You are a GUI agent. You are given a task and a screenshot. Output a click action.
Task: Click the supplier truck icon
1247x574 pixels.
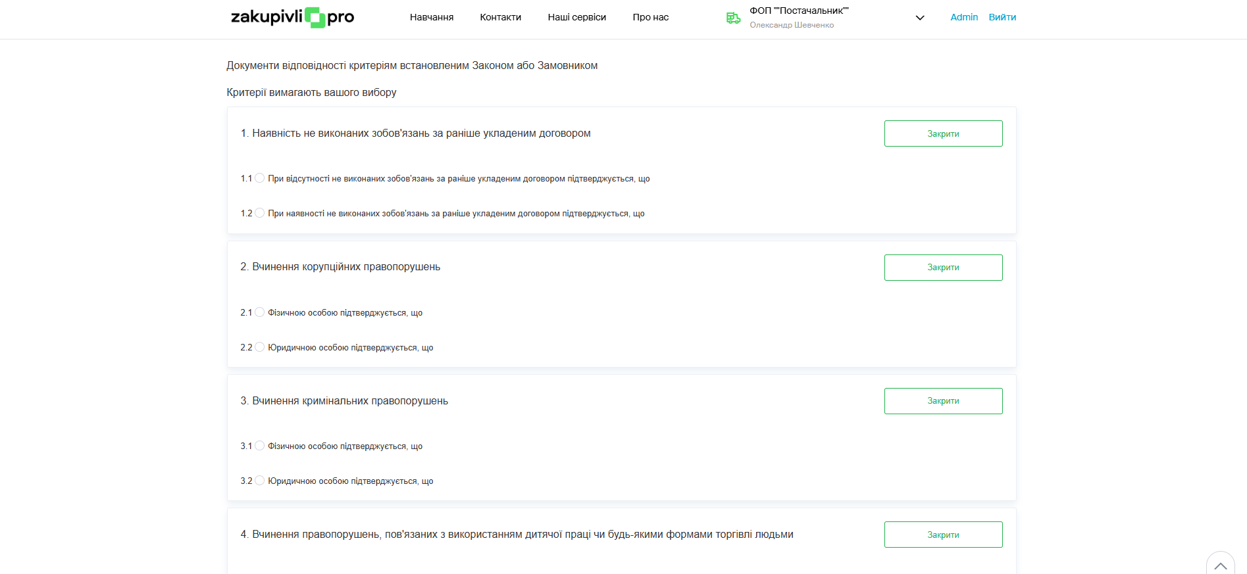[x=733, y=18]
